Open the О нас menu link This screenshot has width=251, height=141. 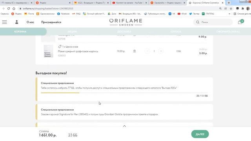[30, 22]
